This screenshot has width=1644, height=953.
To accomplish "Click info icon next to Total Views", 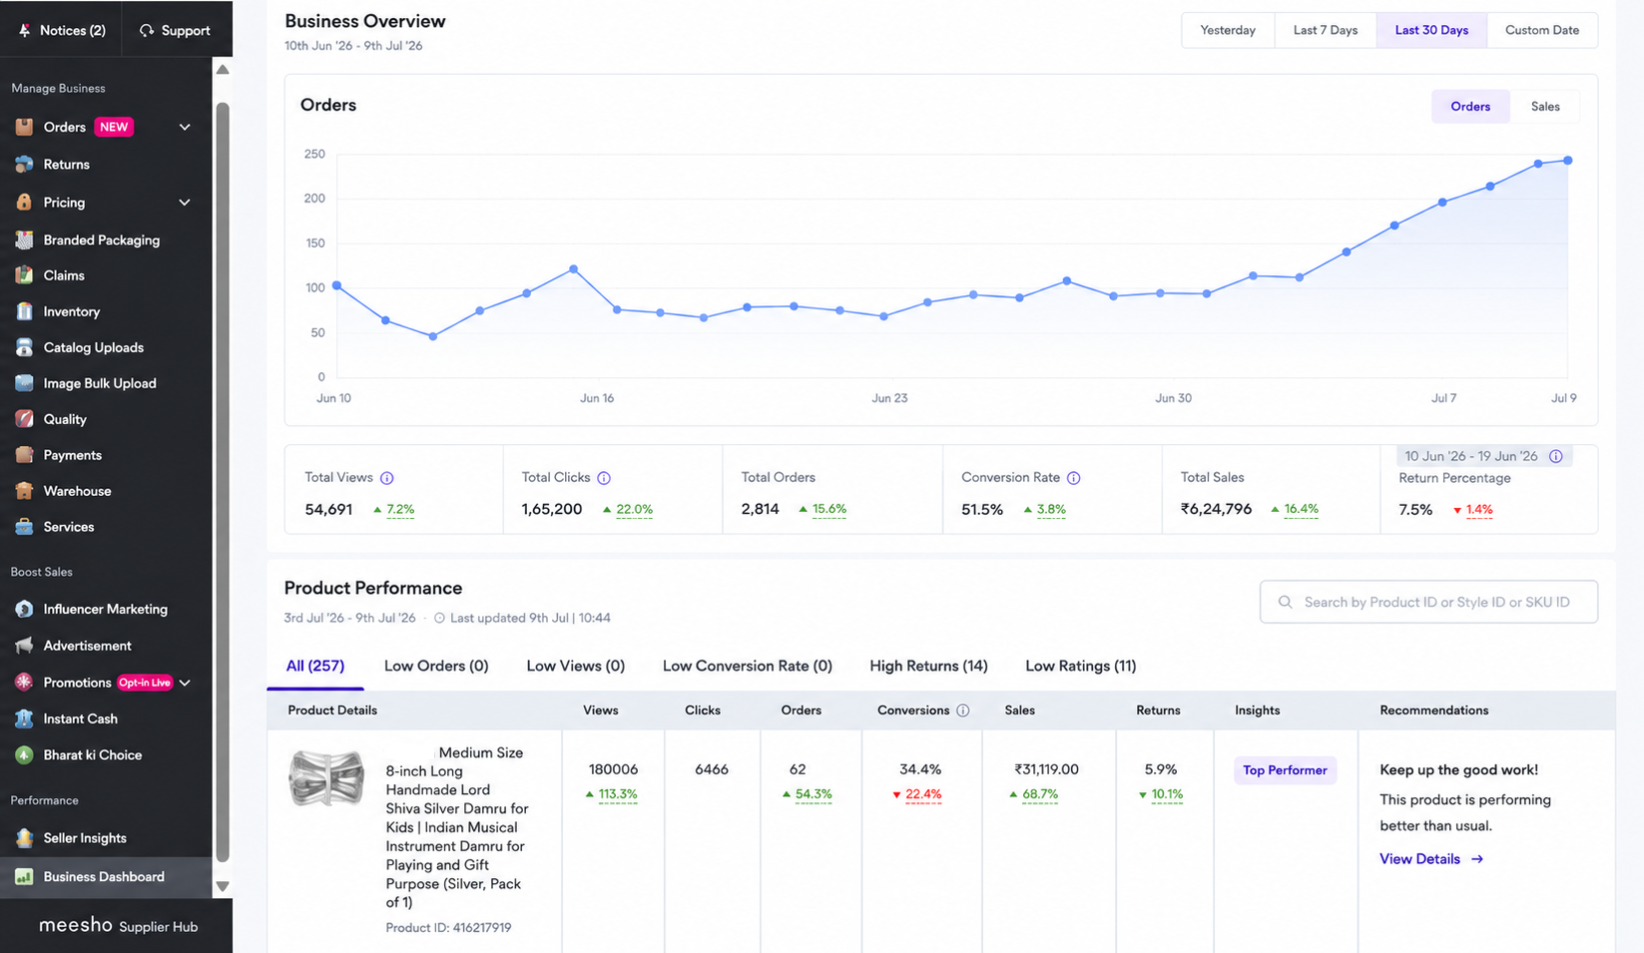I will coord(387,478).
